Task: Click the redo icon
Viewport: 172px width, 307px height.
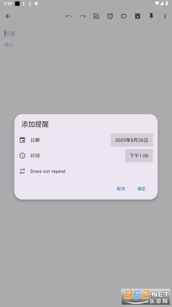Action: (x=83, y=16)
